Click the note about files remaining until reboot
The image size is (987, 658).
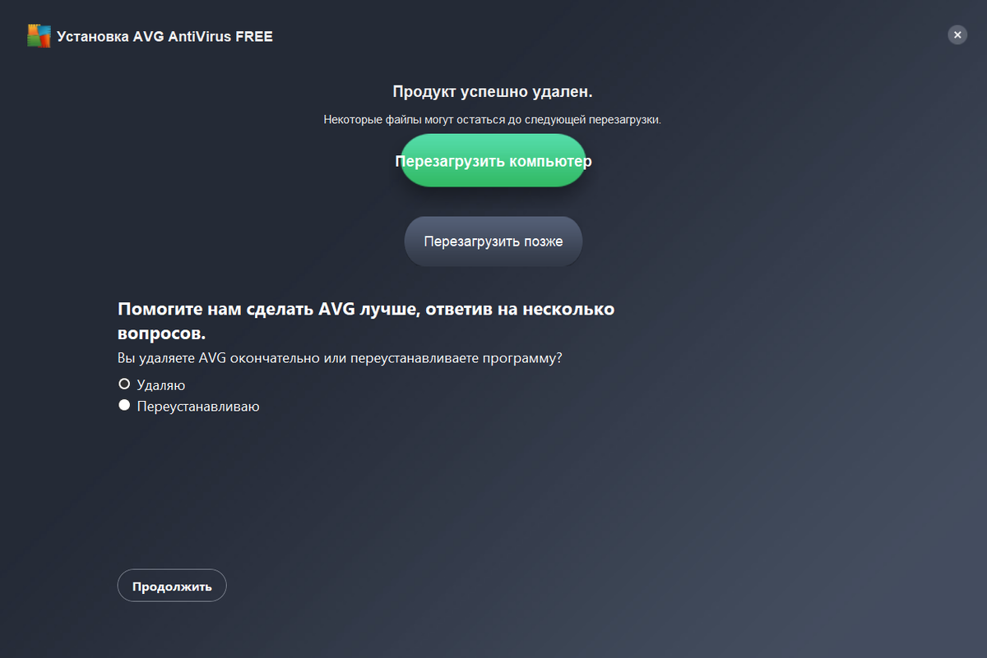[493, 119]
